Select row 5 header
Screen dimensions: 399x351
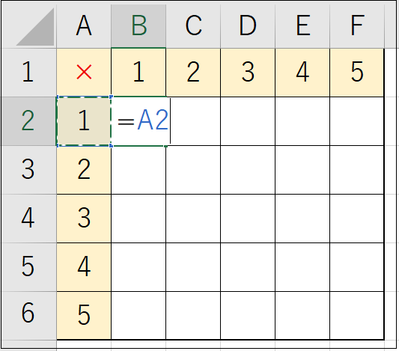click(28, 267)
